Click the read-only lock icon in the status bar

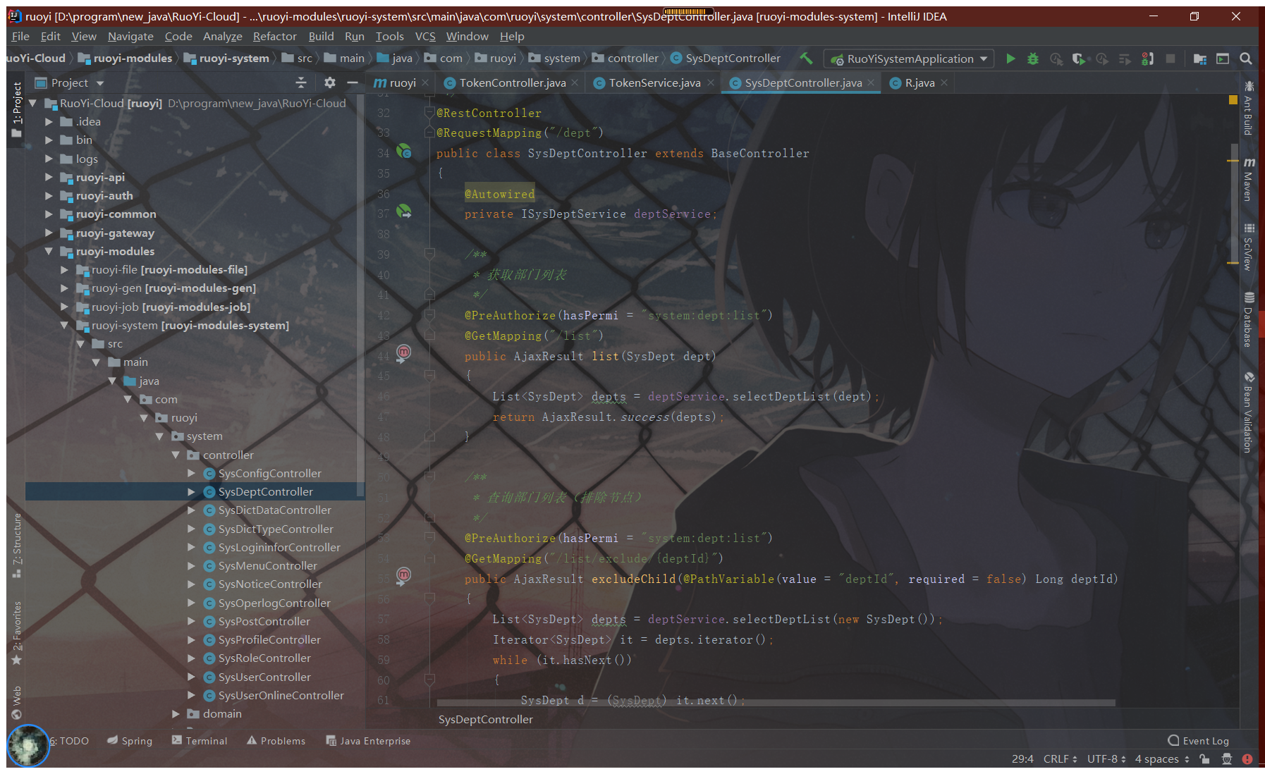coord(1204,758)
